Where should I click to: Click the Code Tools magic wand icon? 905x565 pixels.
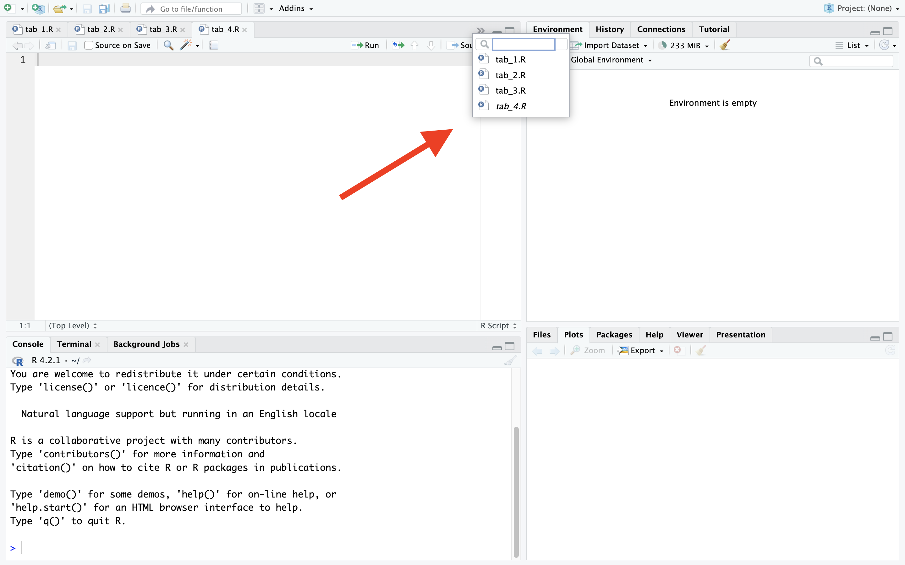(185, 45)
